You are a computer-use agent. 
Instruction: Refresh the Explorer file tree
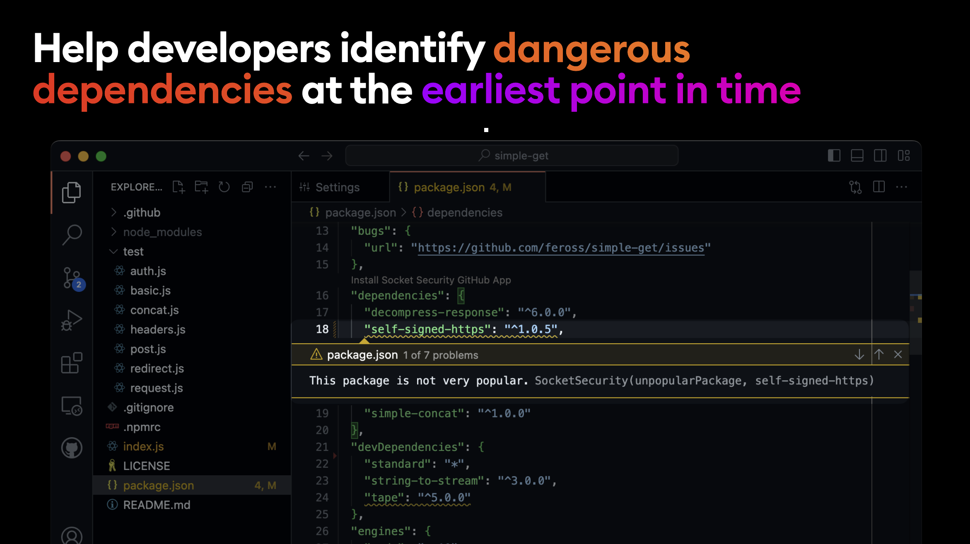coord(224,187)
